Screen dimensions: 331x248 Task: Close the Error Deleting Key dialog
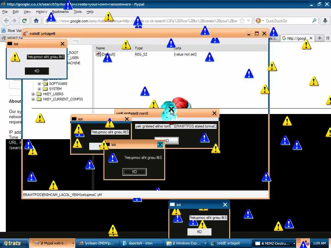click(214, 113)
